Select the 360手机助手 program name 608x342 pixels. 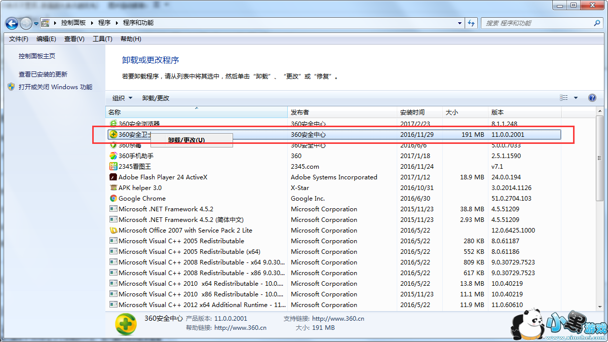tap(136, 156)
